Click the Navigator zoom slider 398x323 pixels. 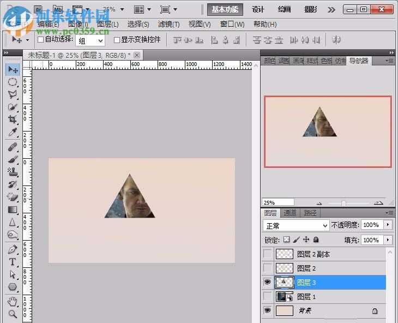coord(343,203)
